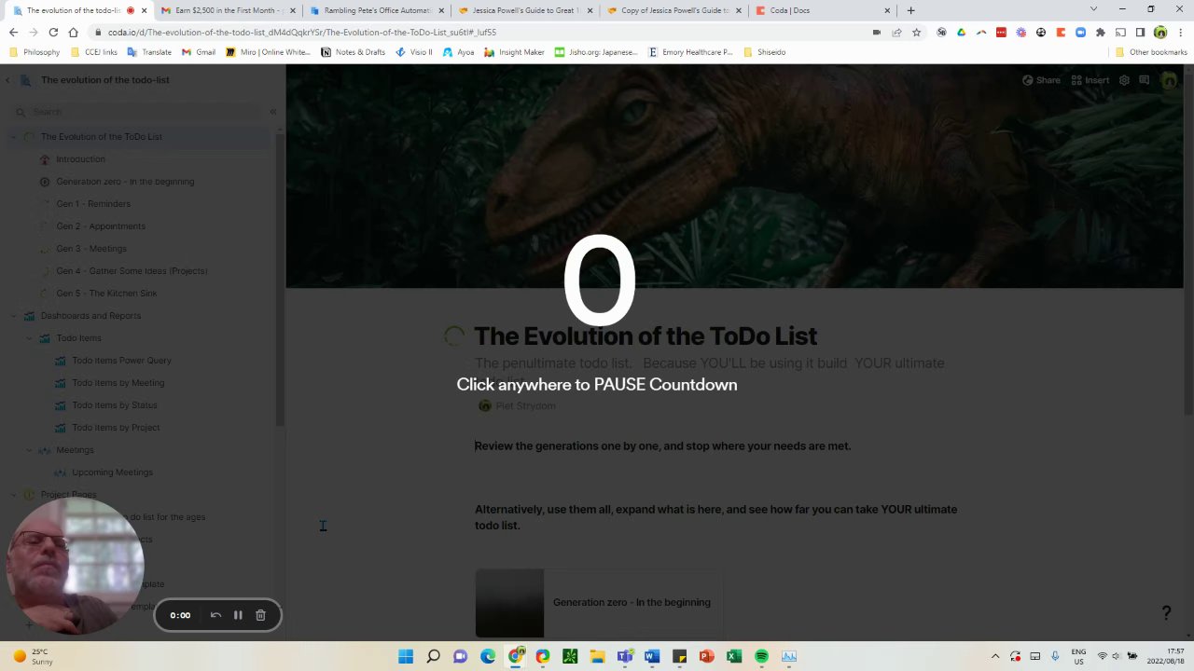Open Spotify from the taskbar
This screenshot has width=1194, height=671.
[761, 656]
